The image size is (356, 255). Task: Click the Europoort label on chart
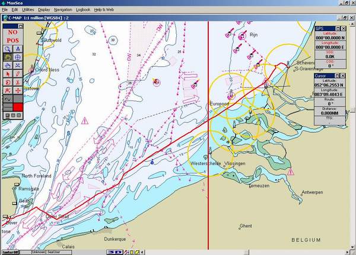(x=220, y=103)
